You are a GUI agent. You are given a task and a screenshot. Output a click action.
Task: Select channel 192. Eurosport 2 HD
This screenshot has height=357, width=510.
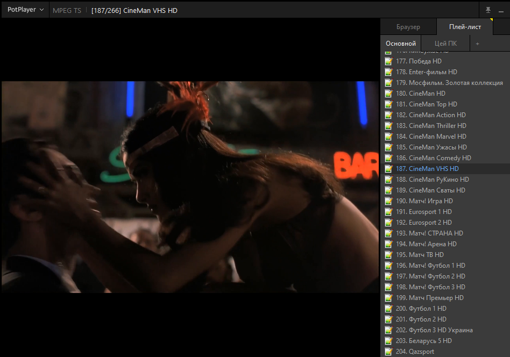pos(445,223)
